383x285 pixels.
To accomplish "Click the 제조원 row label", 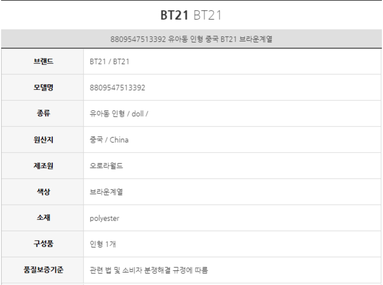I will 43,166.
